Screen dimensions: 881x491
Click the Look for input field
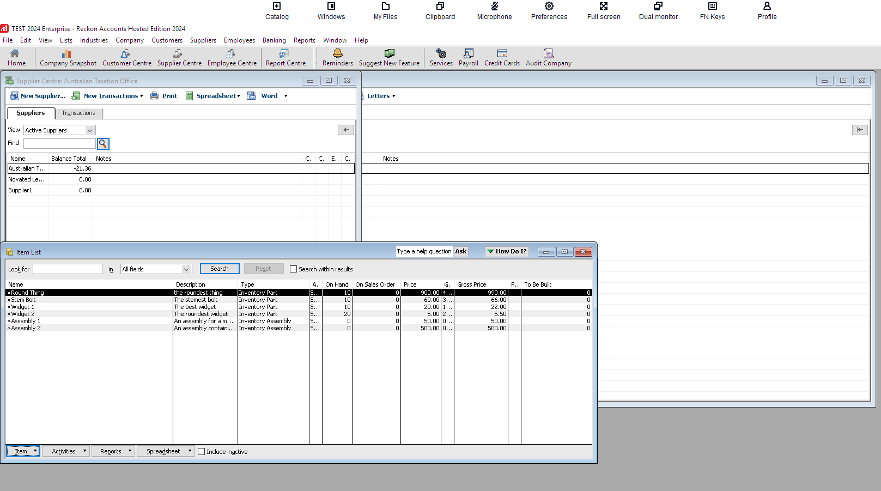click(68, 269)
